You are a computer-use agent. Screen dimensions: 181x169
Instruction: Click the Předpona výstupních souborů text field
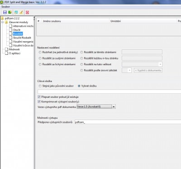[128, 122]
